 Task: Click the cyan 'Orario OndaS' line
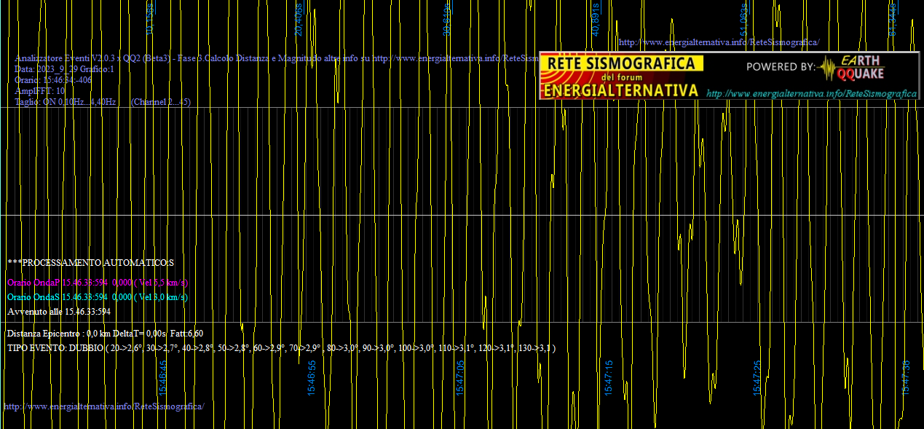pos(98,296)
